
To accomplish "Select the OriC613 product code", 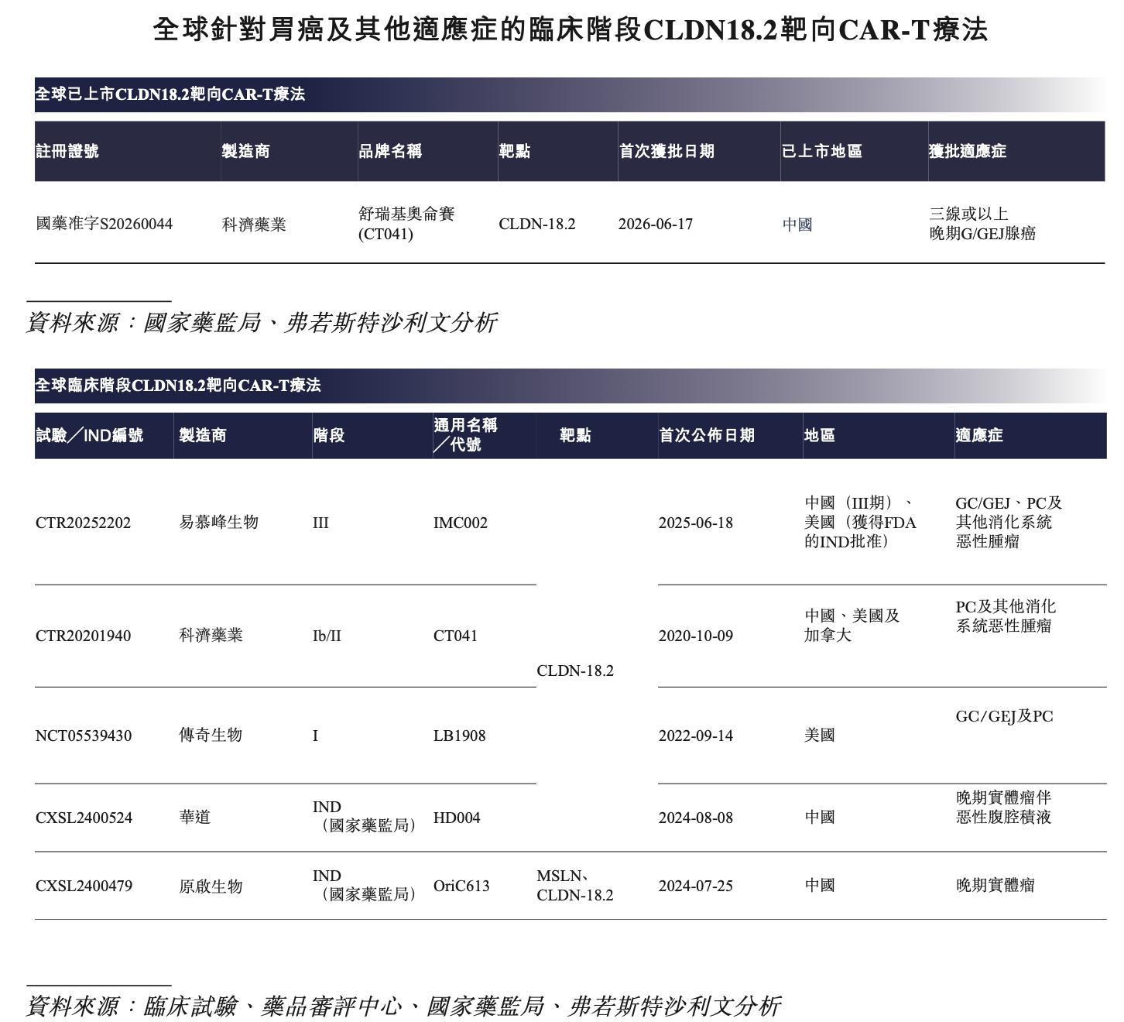I will point(461,886).
